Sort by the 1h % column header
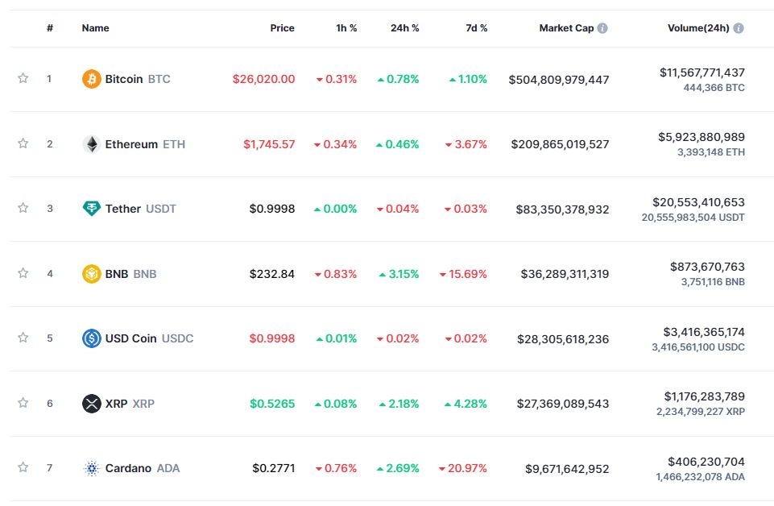The width and height of the screenshot is (774, 506). (x=346, y=28)
